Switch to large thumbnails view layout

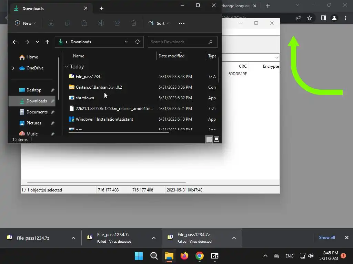[x=216, y=140]
